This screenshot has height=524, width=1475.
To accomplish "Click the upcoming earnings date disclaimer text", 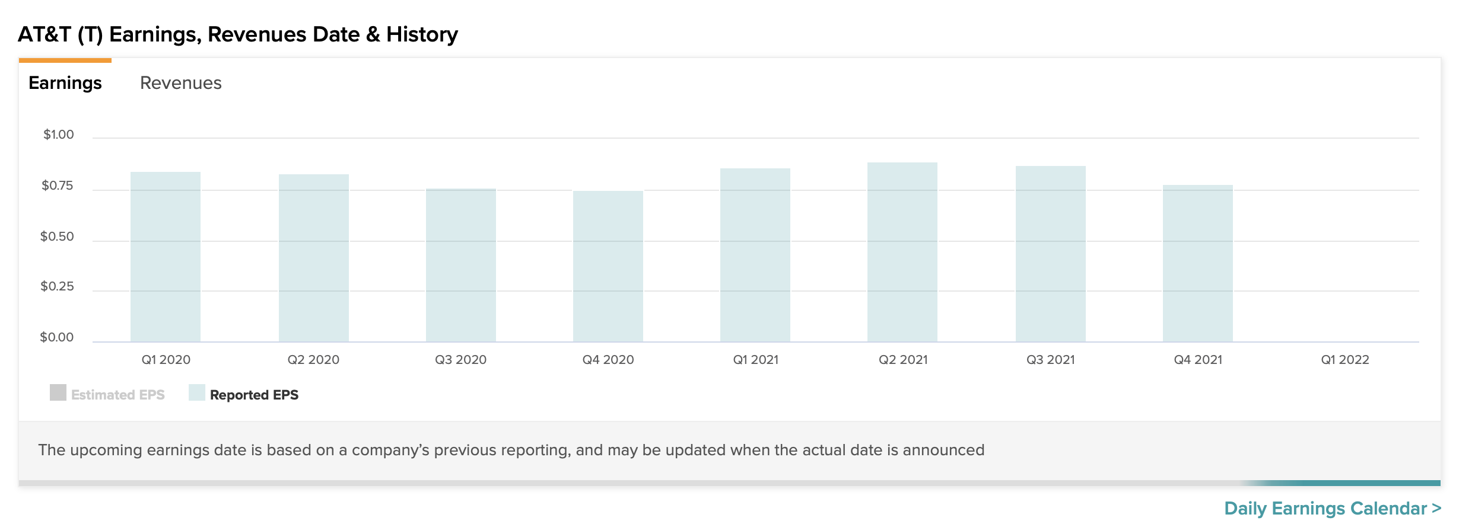I will (511, 450).
